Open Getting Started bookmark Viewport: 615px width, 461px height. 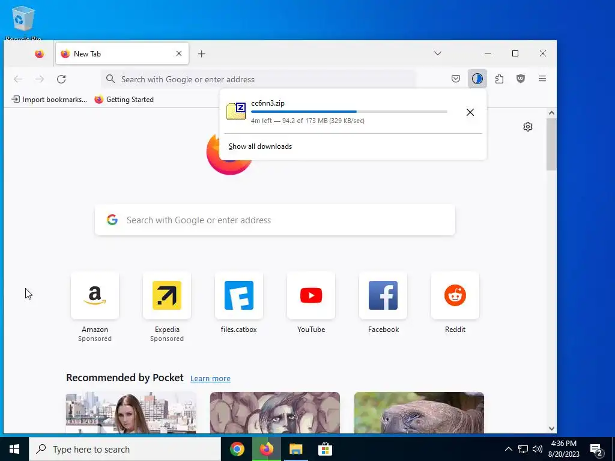[x=124, y=100]
